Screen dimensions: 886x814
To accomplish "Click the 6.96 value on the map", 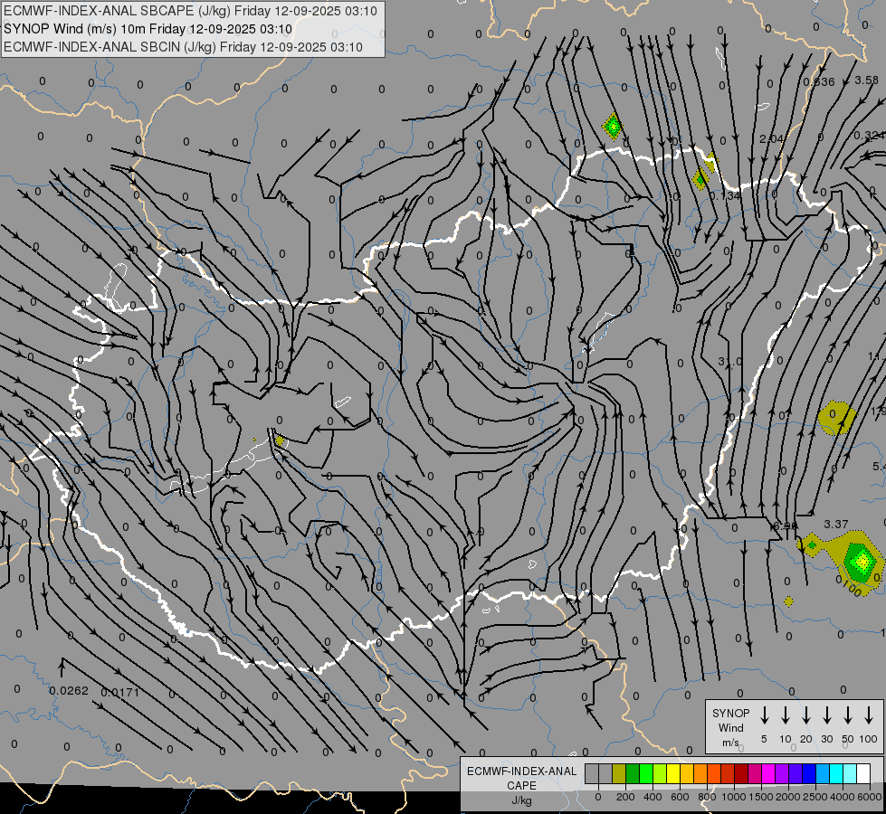I will click(x=786, y=525).
